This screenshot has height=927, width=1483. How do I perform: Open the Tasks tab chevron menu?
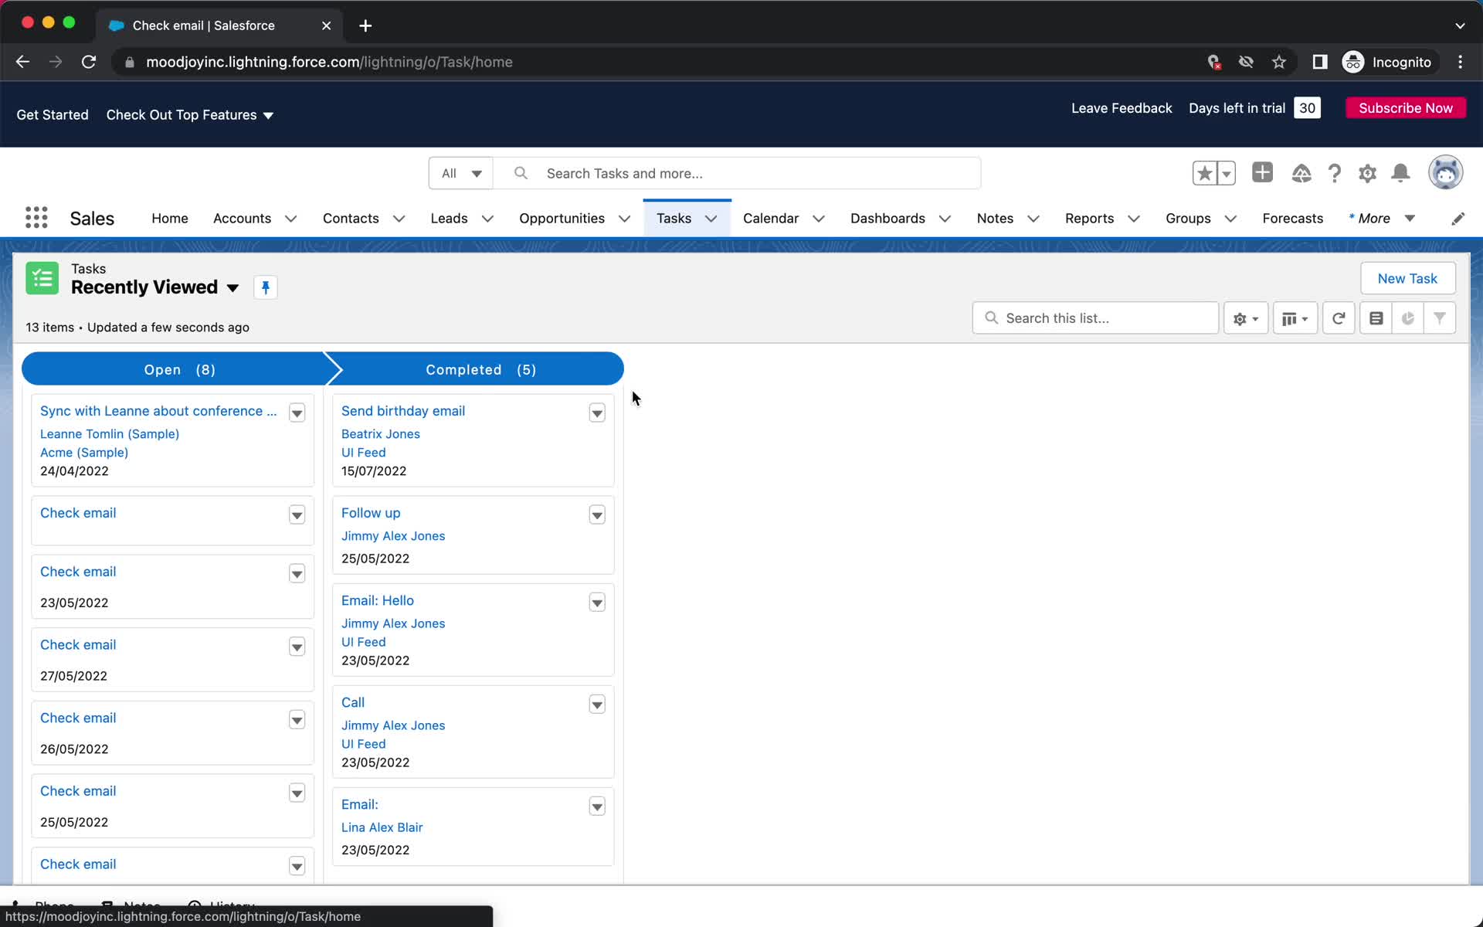[x=711, y=219]
